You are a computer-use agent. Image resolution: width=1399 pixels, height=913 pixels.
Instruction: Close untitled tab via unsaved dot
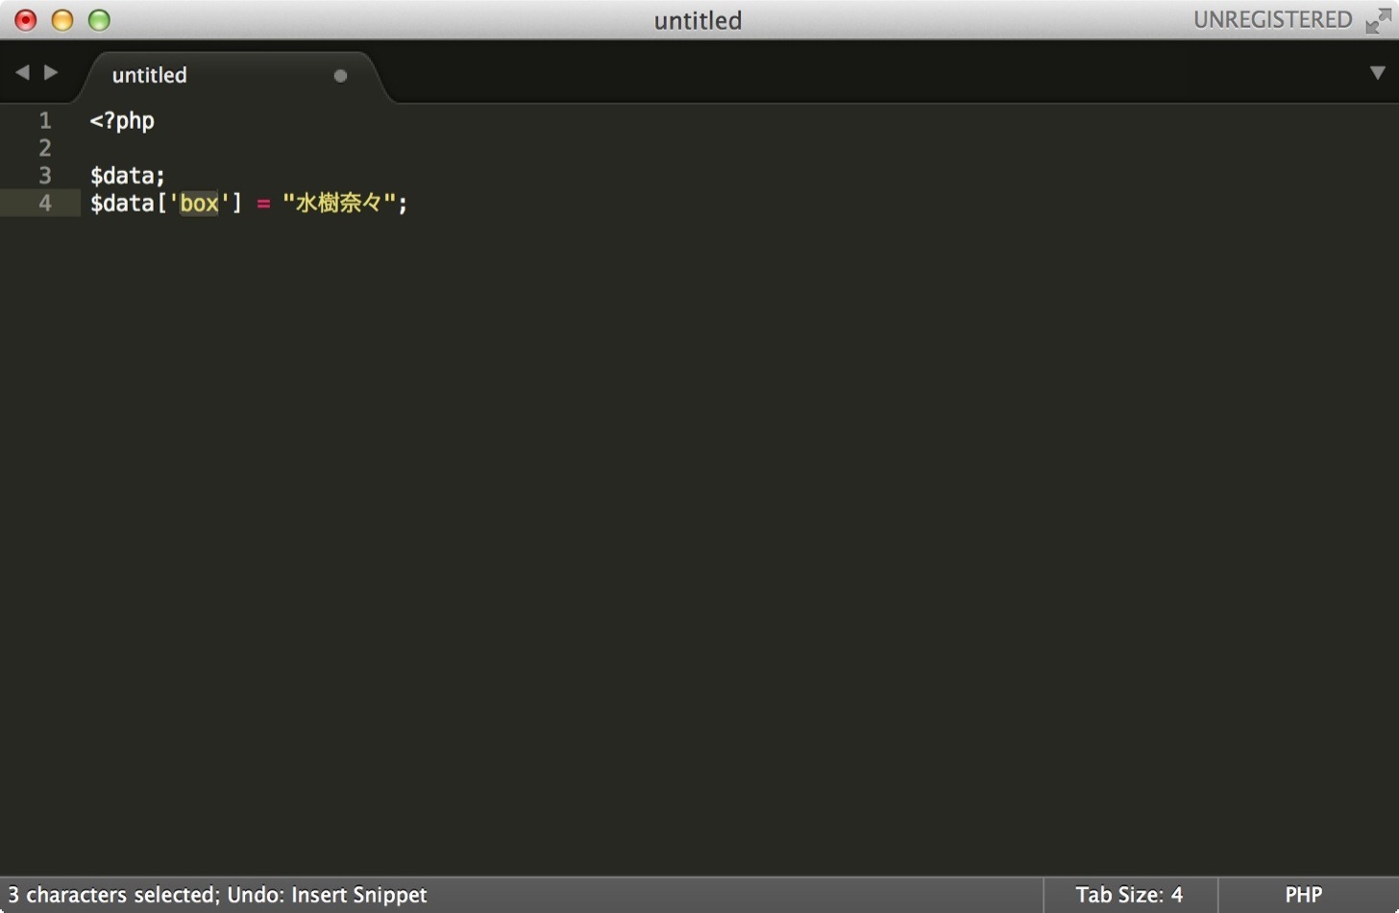(340, 76)
